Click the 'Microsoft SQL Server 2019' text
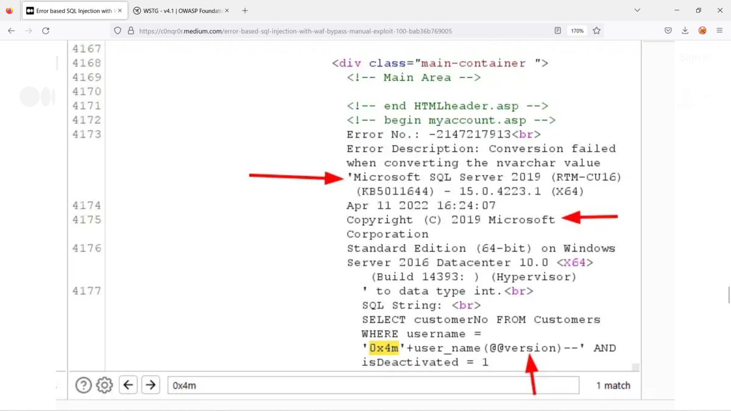Image resolution: width=731 pixels, height=411 pixels. [447, 177]
